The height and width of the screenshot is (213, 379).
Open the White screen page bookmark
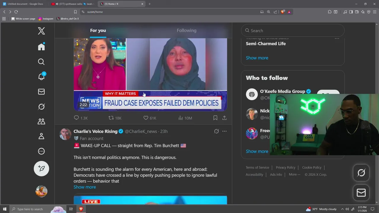[x=23, y=19]
